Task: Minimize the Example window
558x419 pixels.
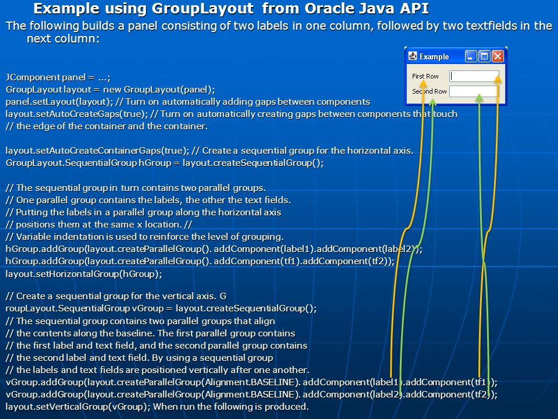Action: pos(470,56)
